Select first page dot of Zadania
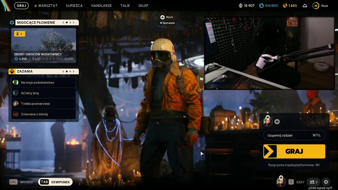Viewport: 338px width, 190px height. (67, 72)
